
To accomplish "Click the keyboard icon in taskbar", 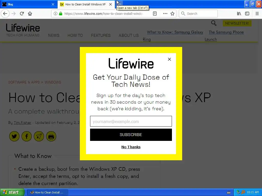I will (229, 192).
